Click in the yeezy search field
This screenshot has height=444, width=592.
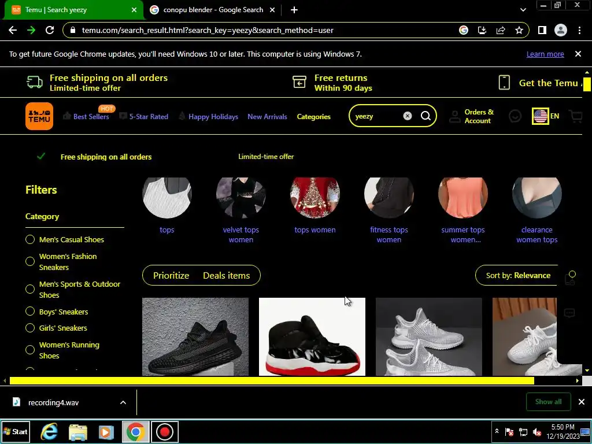[x=378, y=116]
